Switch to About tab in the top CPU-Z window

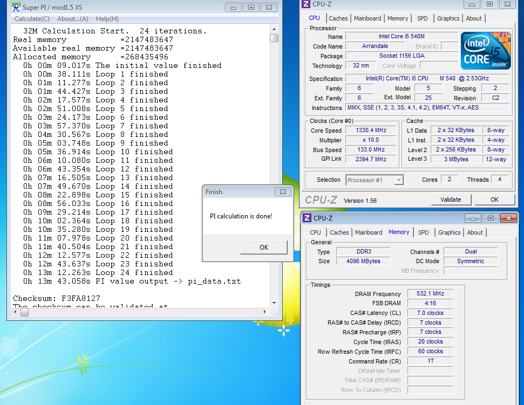[474, 18]
